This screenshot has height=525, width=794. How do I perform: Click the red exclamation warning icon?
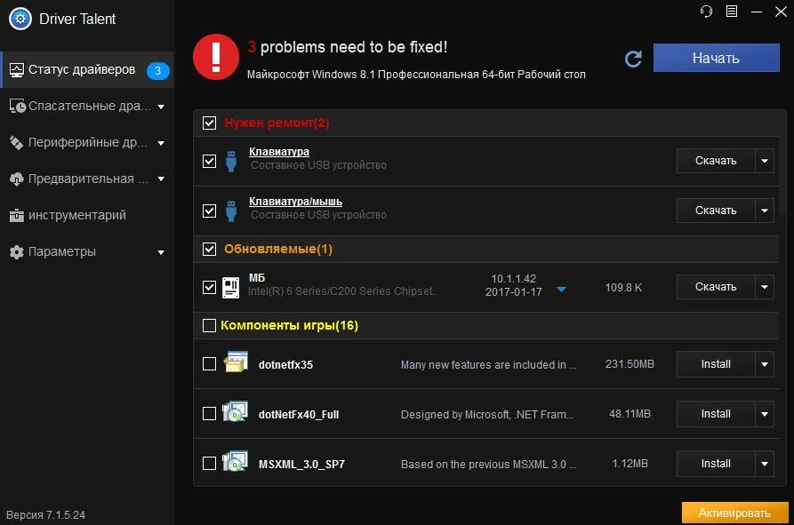pos(216,57)
